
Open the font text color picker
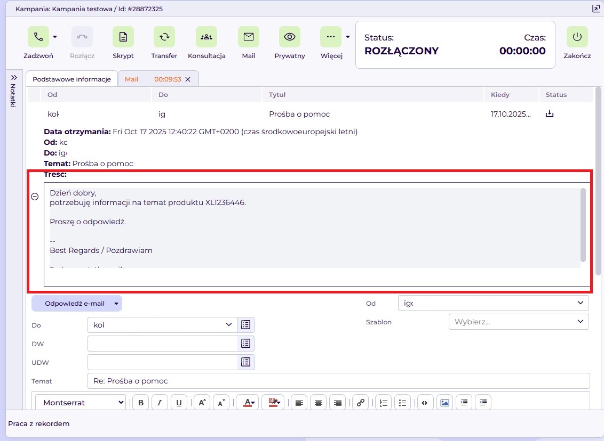pyautogui.click(x=247, y=403)
